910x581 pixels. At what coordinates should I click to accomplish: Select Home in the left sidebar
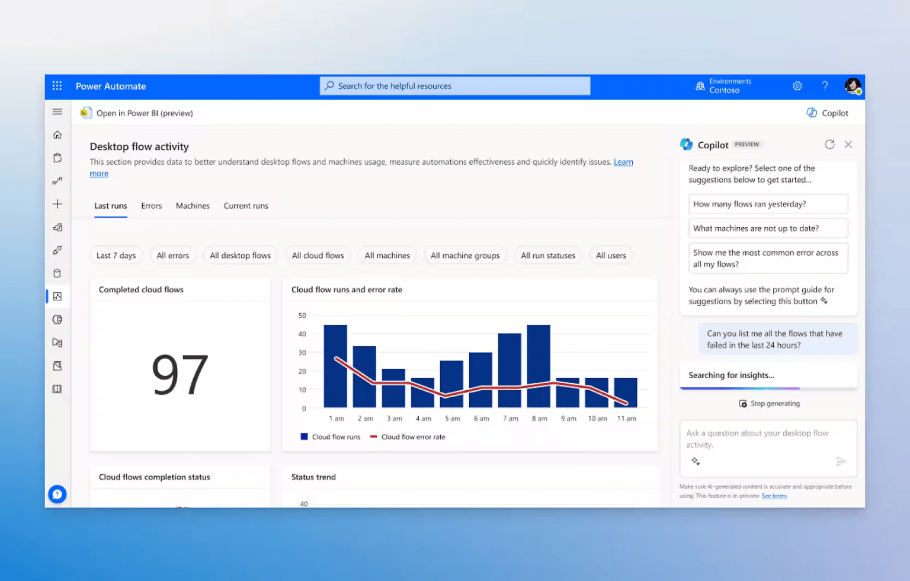pos(57,135)
